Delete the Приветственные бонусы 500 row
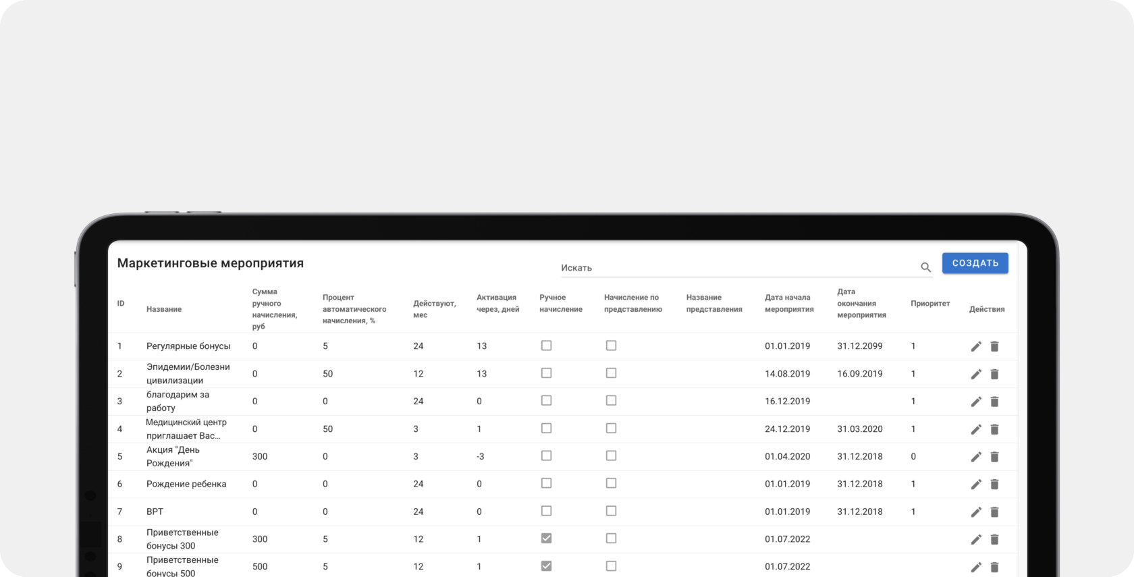Screen dimensions: 1134x577 [994, 567]
